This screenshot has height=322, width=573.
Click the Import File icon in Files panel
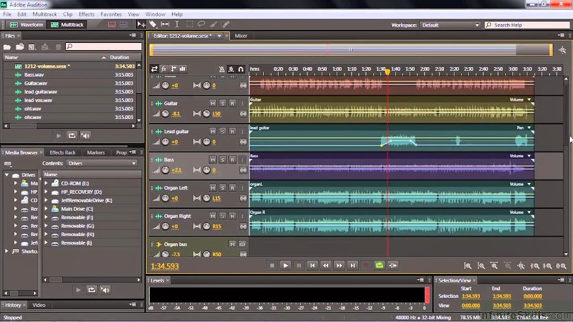click(x=20, y=47)
